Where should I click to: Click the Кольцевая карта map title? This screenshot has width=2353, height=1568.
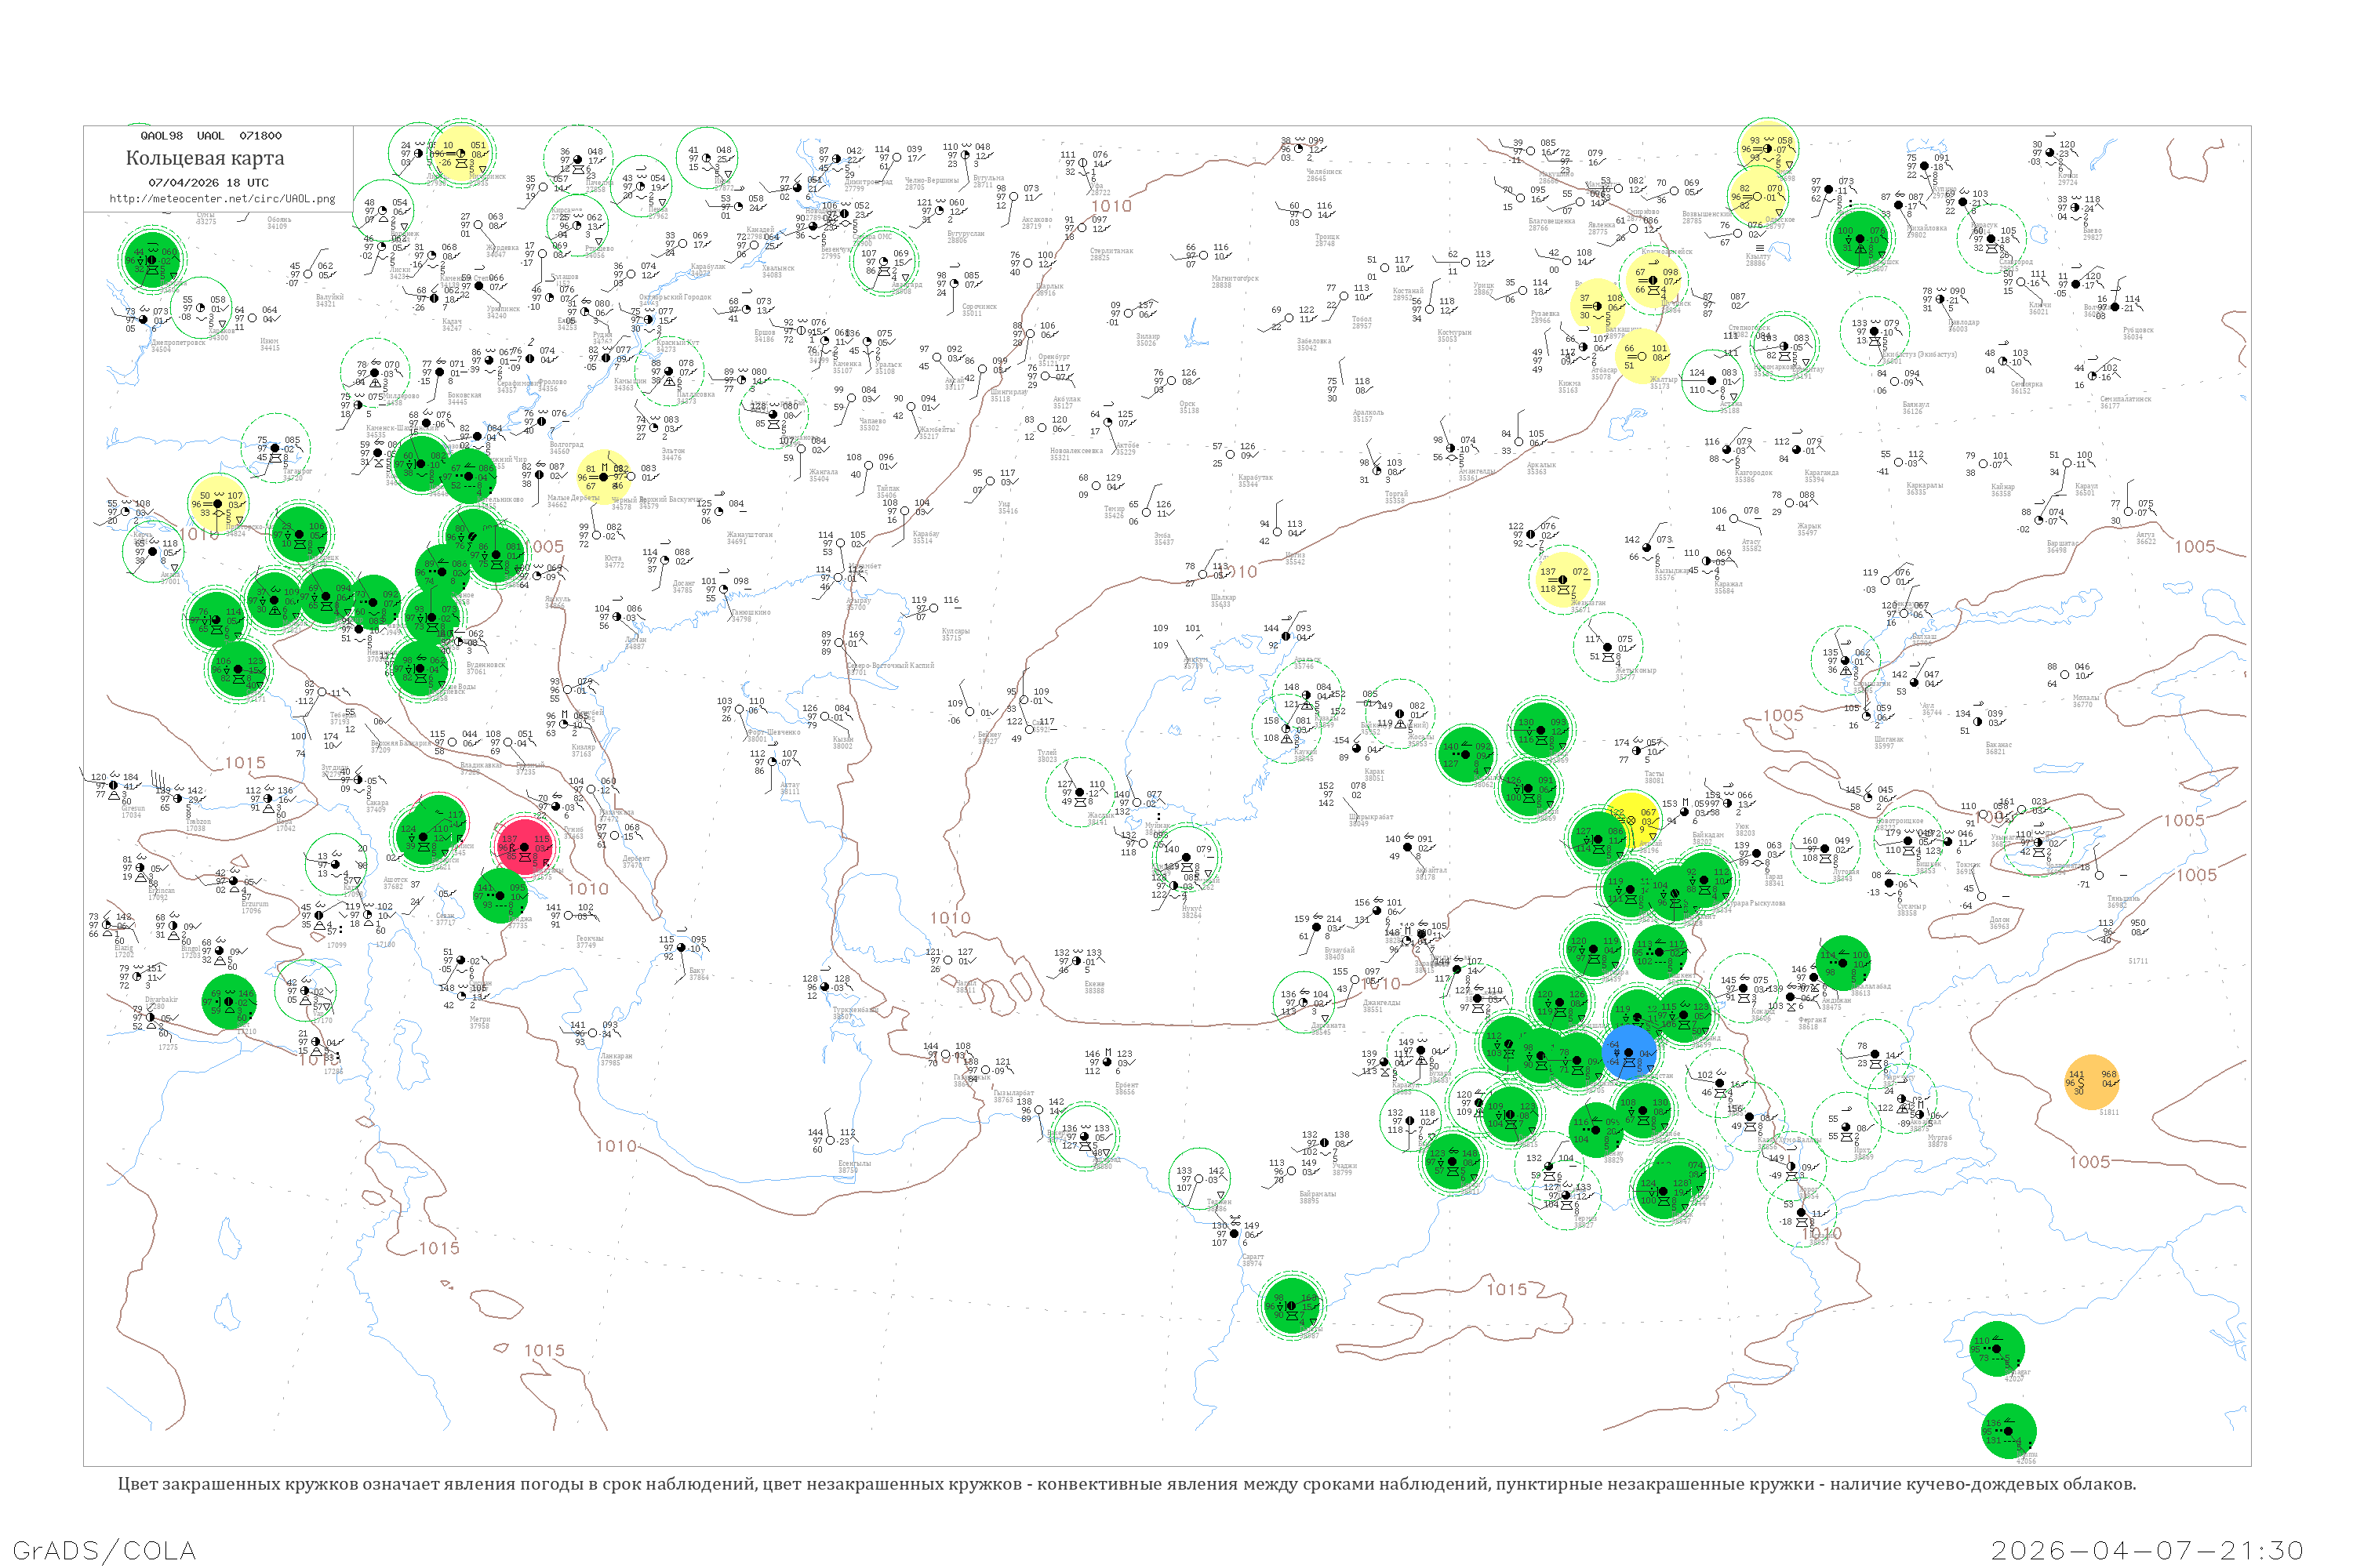(205, 158)
